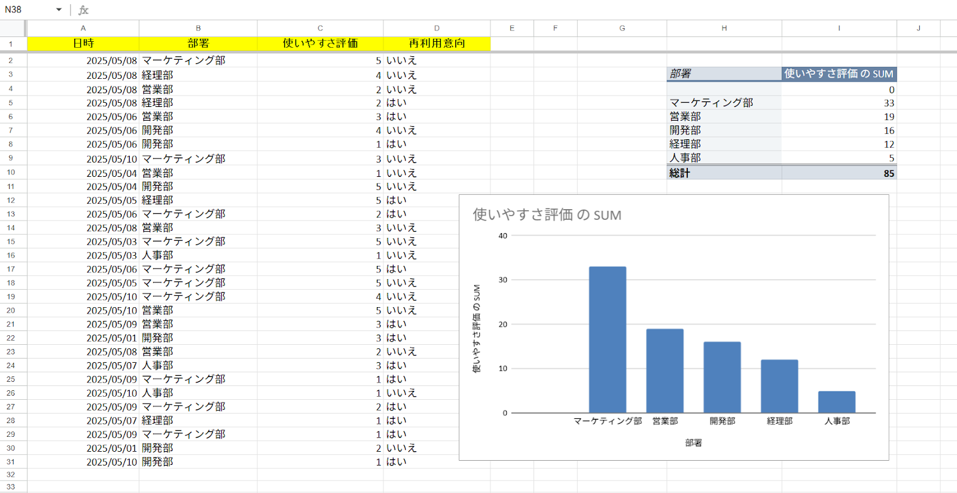The height and width of the screenshot is (493, 957).
Task: Click the 営業部 bar in the chart
Action: click(x=665, y=370)
